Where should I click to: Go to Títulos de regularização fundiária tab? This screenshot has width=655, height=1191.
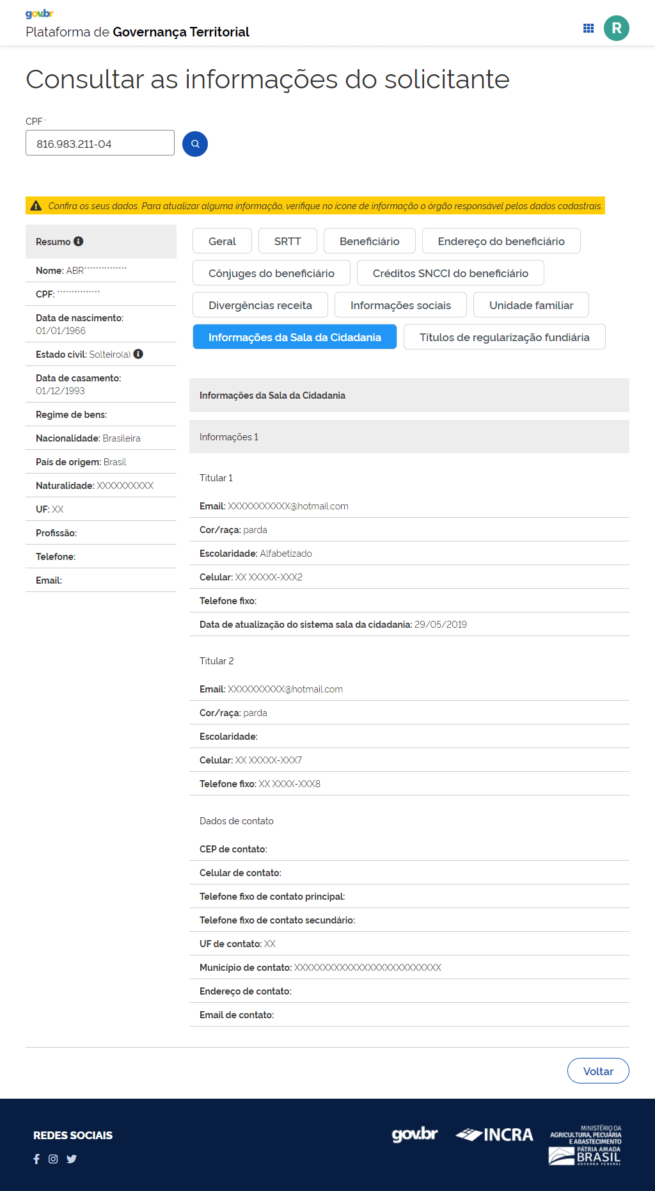(x=504, y=337)
